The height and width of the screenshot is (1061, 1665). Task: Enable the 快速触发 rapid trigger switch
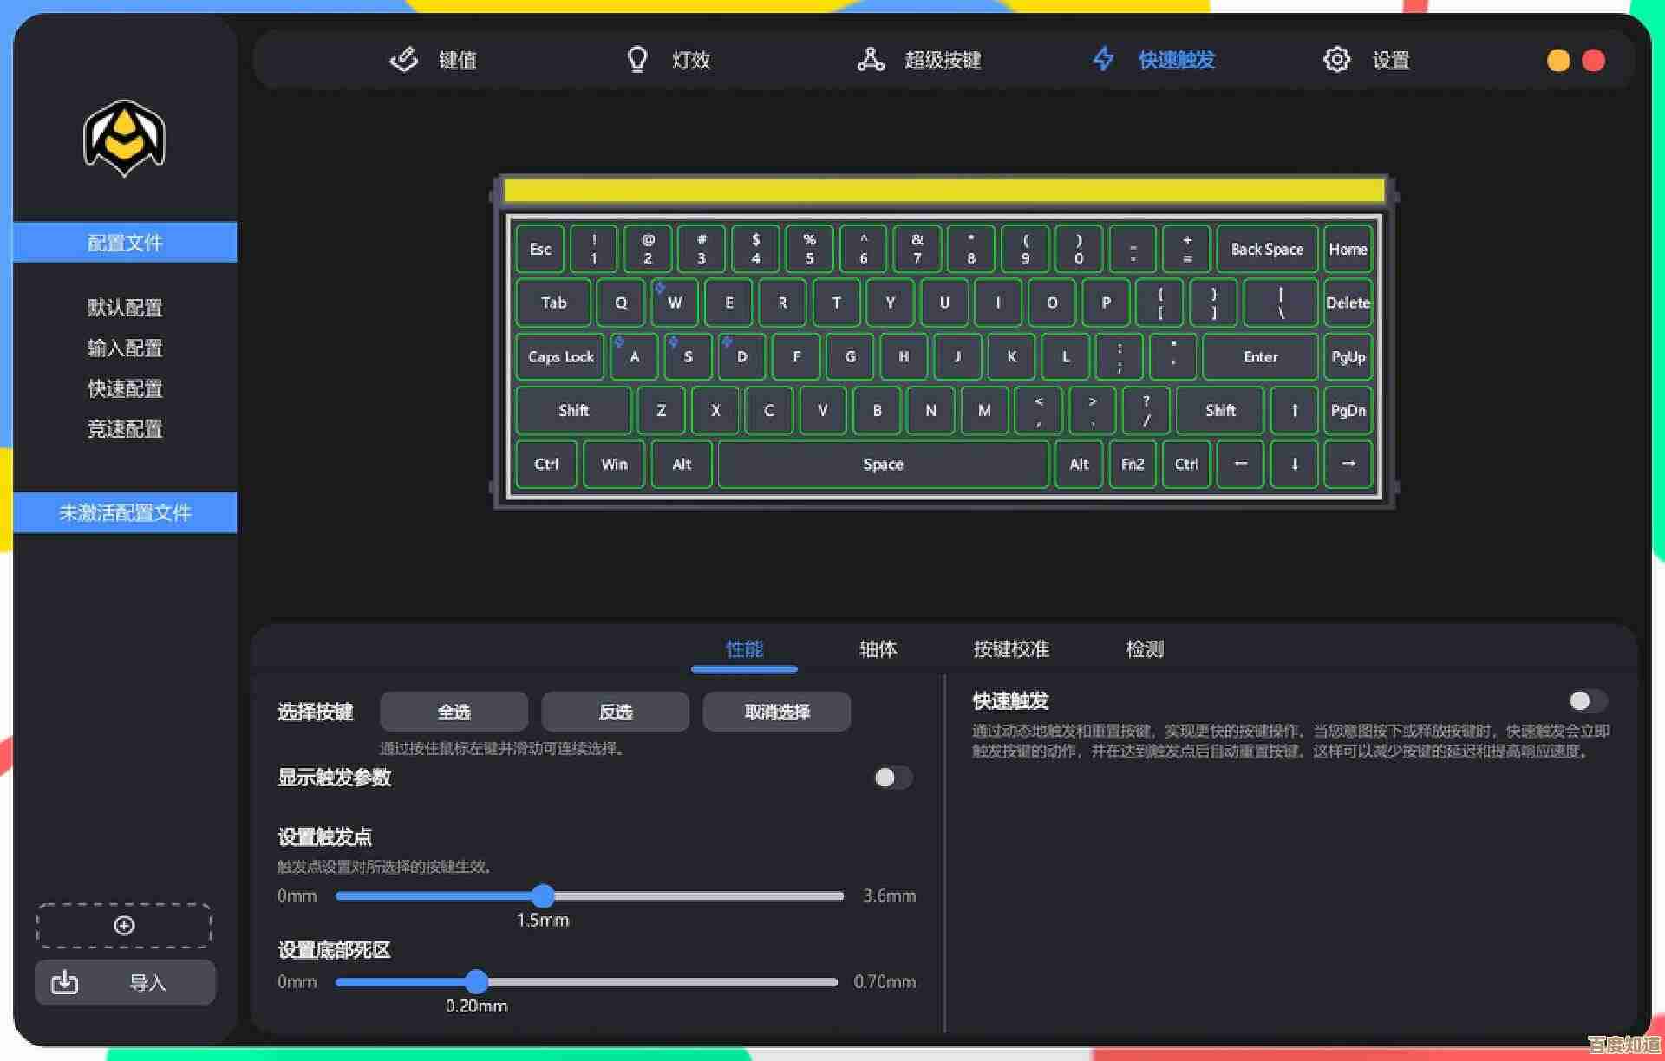pyautogui.click(x=1588, y=701)
